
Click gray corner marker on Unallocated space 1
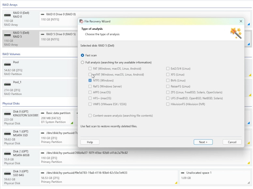pos(249,183)
